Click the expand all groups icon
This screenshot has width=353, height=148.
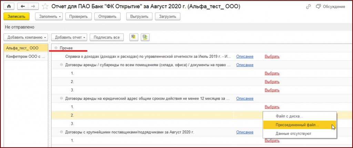133,37
